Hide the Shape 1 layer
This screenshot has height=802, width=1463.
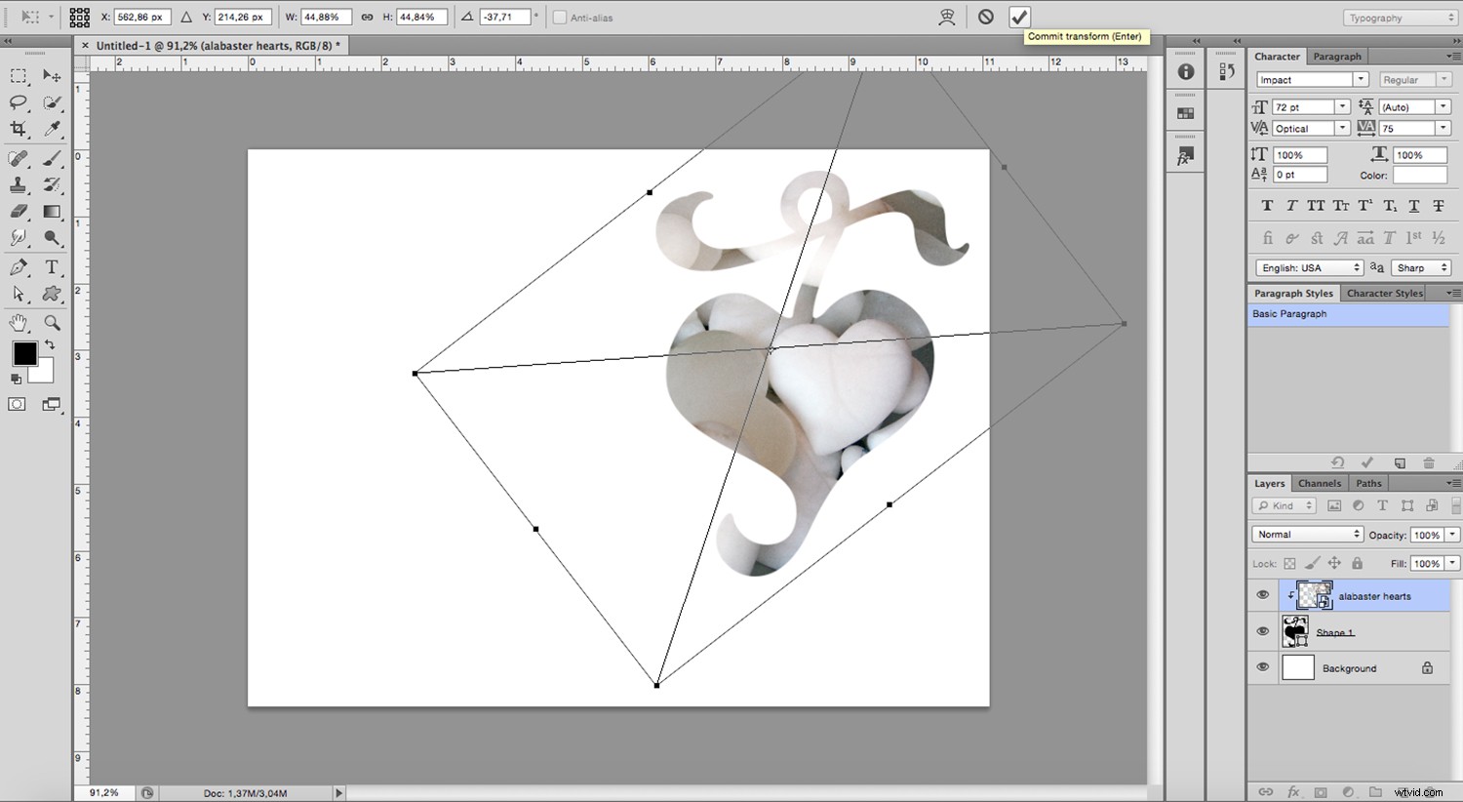pos(1263,631)
